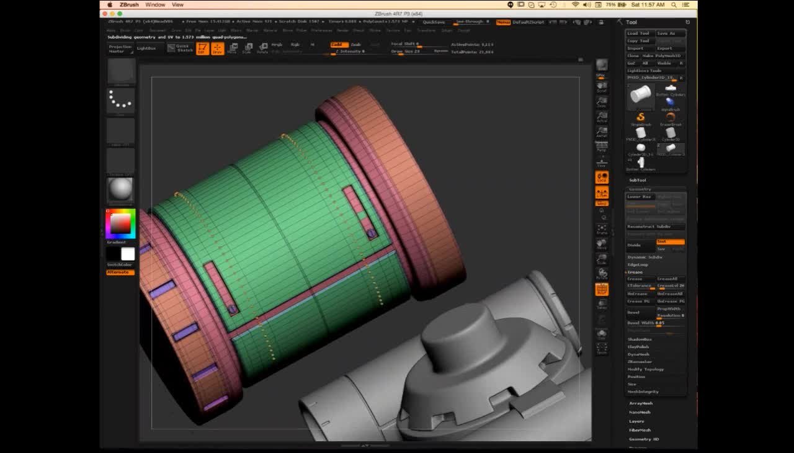Toggle the Alternate button
The width and height of the screenshot is (794, 453).
click(x=120, y=272)
